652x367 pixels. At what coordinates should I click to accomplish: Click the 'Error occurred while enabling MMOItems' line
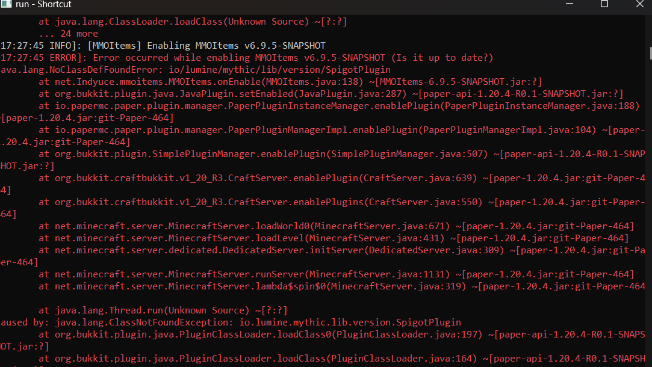pos(247,58)
